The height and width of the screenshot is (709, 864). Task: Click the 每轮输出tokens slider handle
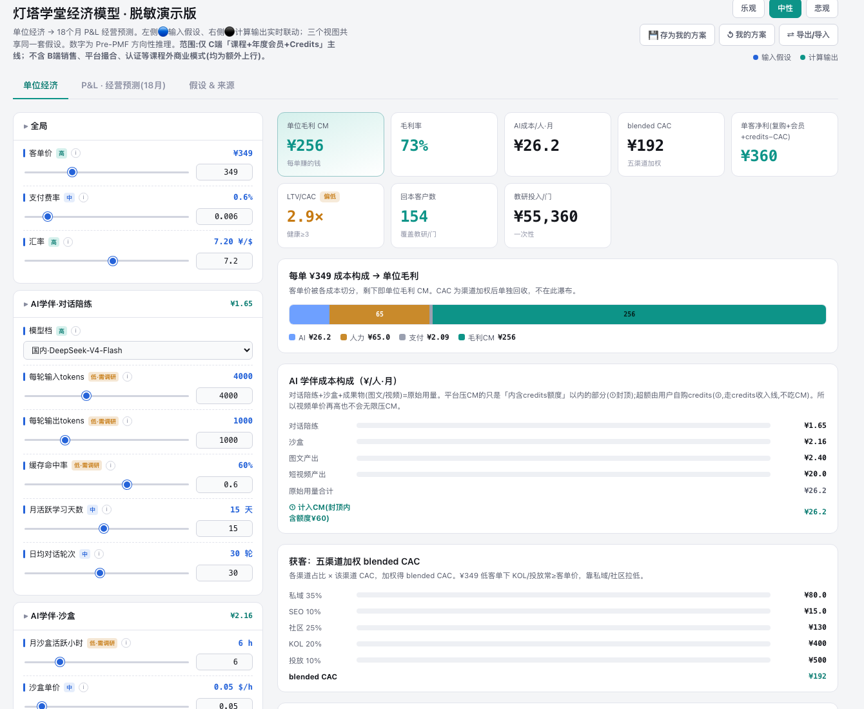65,440
